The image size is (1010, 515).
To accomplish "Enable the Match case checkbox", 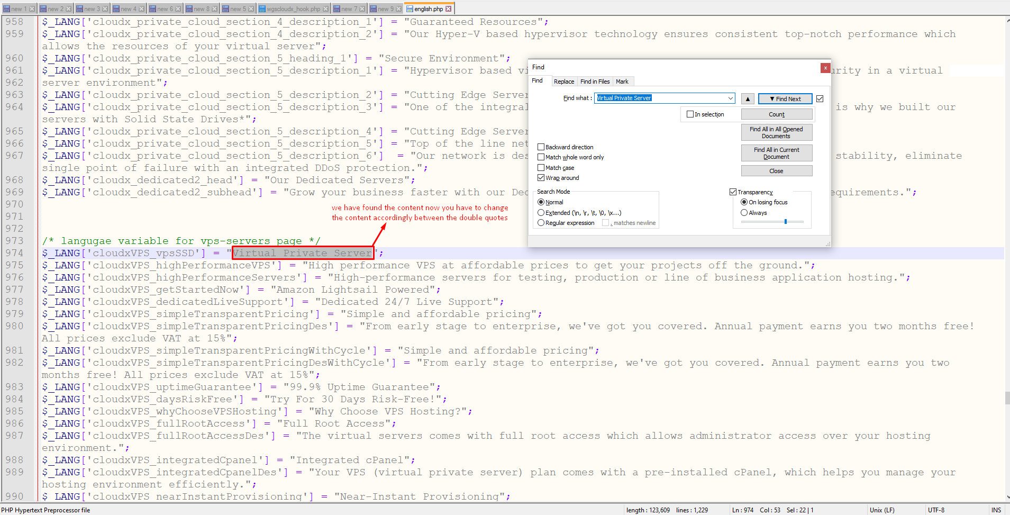I will pyautogui.click(x=541, y=168).
